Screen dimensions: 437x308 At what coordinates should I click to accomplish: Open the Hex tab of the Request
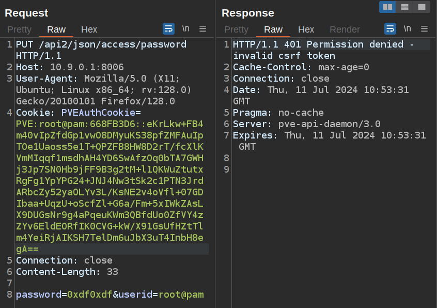[89, 29]
